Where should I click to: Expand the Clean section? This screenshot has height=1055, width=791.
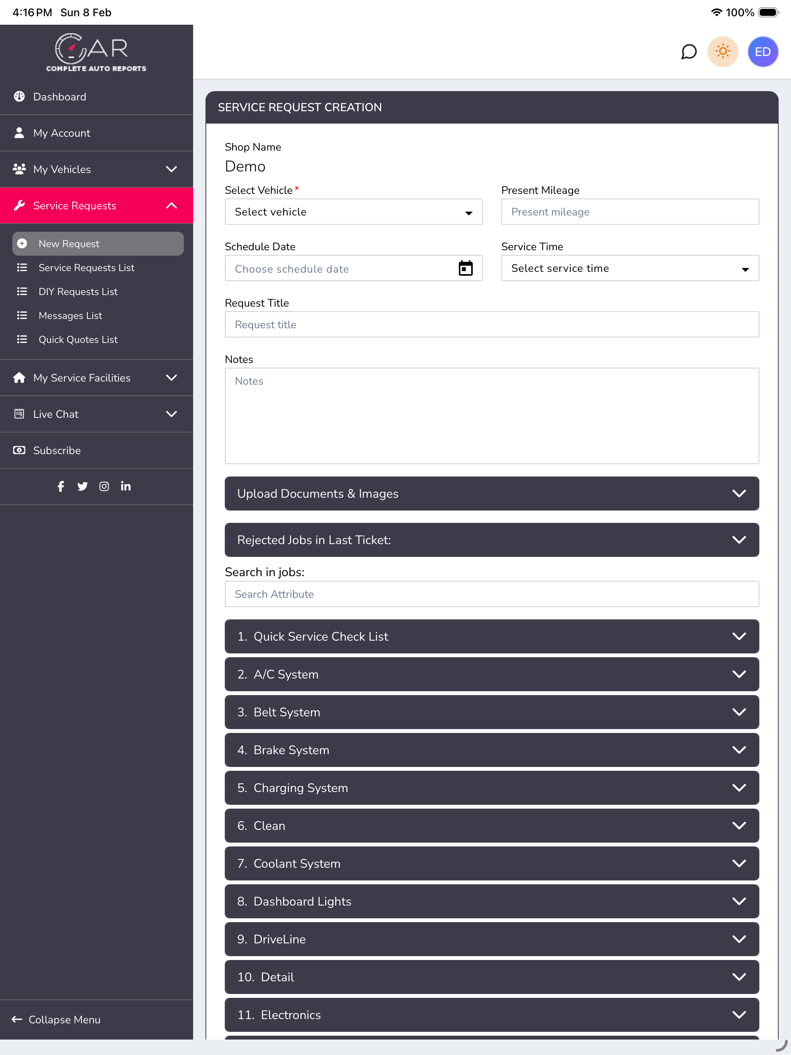[492, 826]
